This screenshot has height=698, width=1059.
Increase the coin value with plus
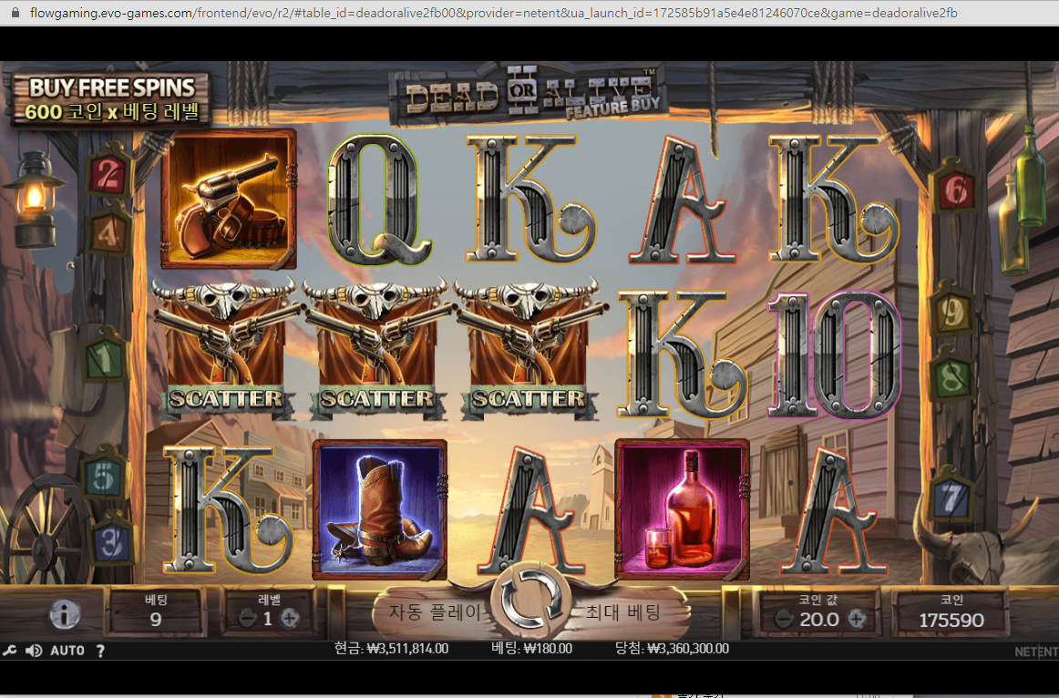click(x=857, y=619)
